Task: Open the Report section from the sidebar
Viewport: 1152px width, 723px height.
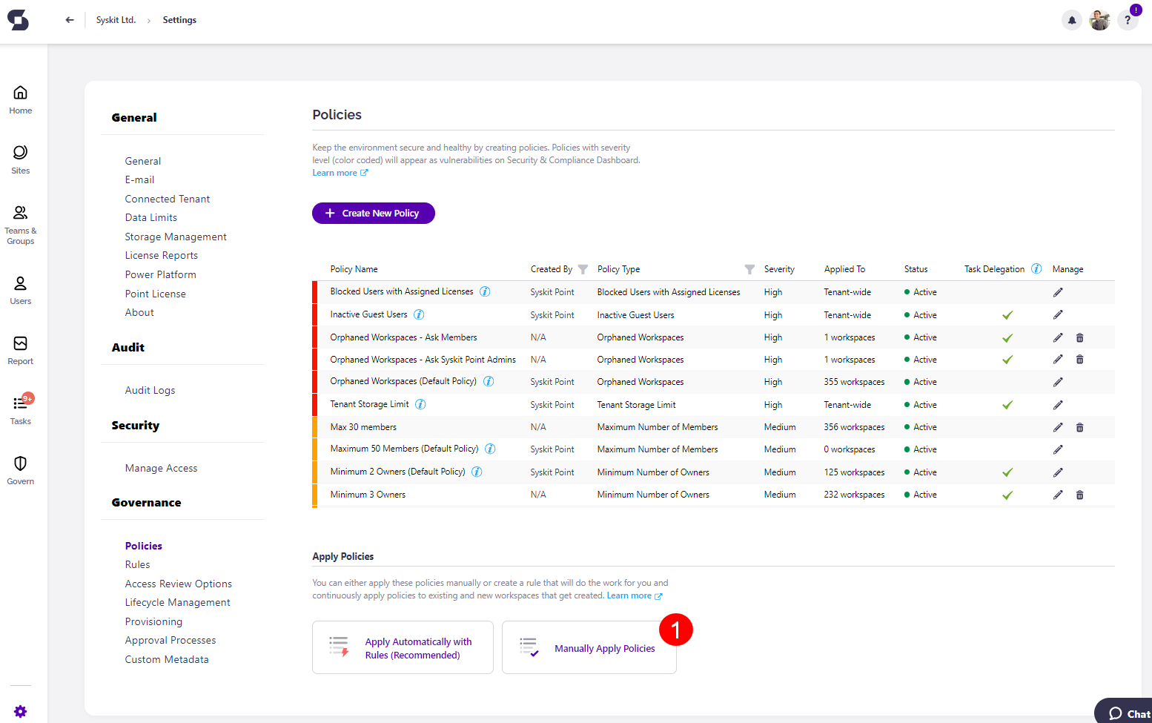Action: (x=20, y=349)
